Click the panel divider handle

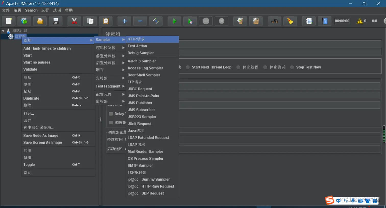(x=100, y=119)
